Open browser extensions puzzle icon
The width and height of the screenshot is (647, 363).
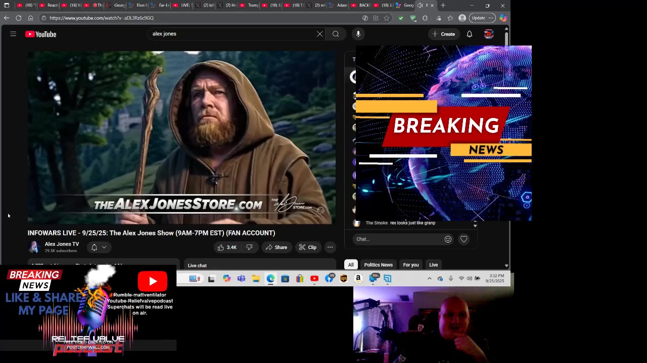(425, 18)
